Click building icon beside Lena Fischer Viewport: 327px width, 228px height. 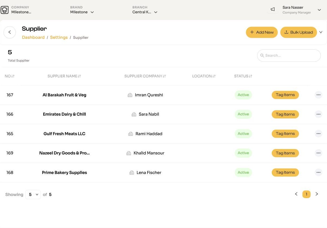(x=132, y=173)
